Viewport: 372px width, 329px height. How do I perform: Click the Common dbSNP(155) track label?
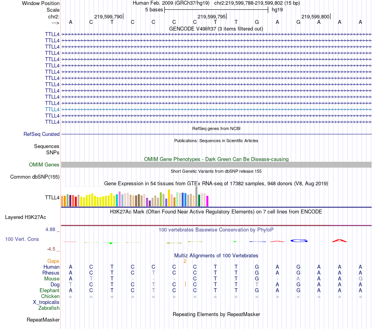point(35,177)
